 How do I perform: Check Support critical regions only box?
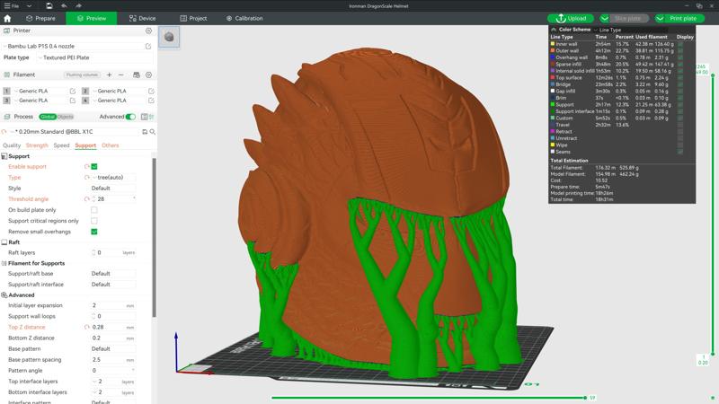[x=94, y=221]
